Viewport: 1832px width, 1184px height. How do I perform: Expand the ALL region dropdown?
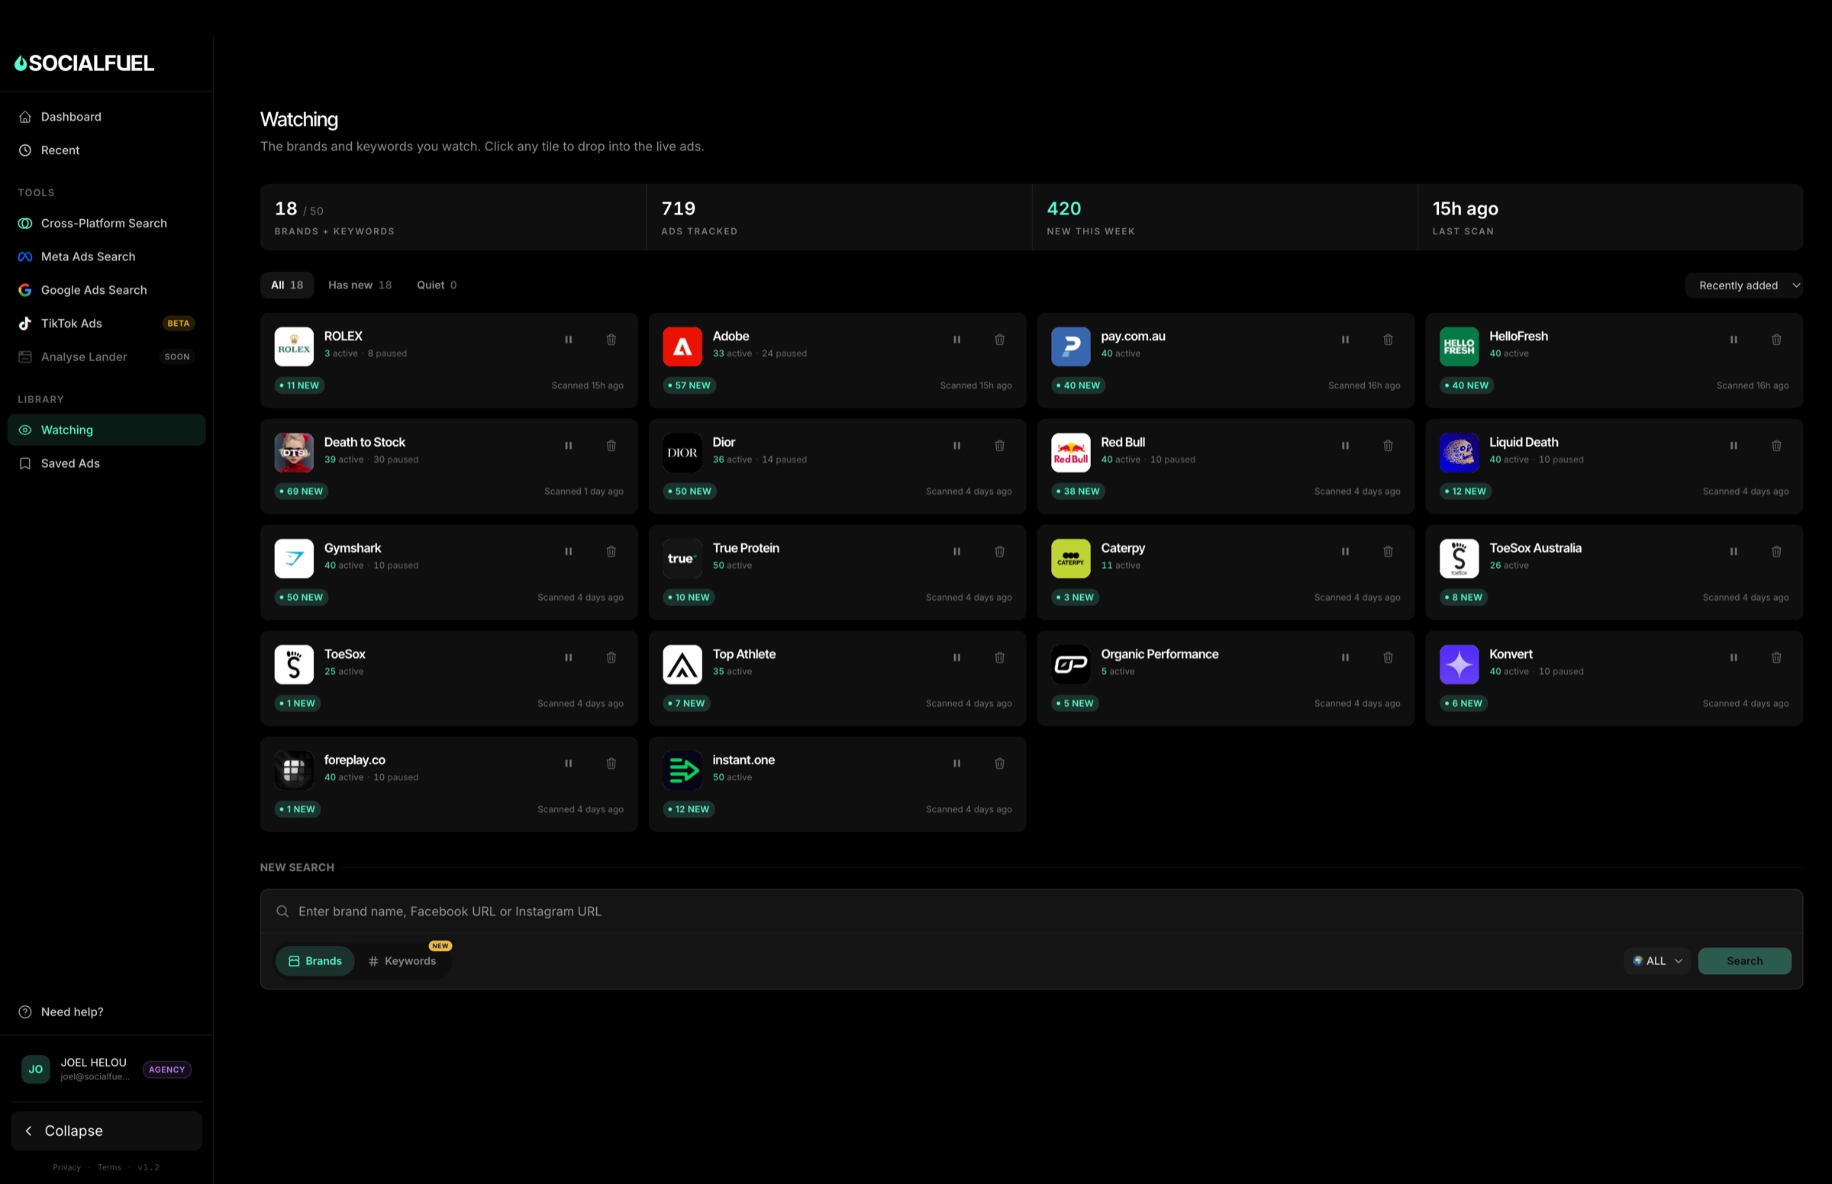click(x=1656, y=962)
